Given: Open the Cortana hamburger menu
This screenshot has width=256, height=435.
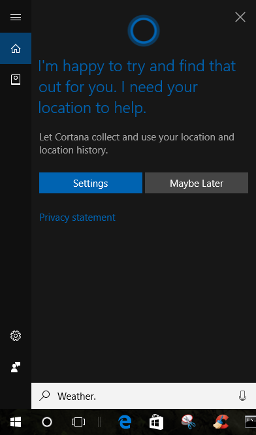Looking at the screenshot, I should coord(16,17).
